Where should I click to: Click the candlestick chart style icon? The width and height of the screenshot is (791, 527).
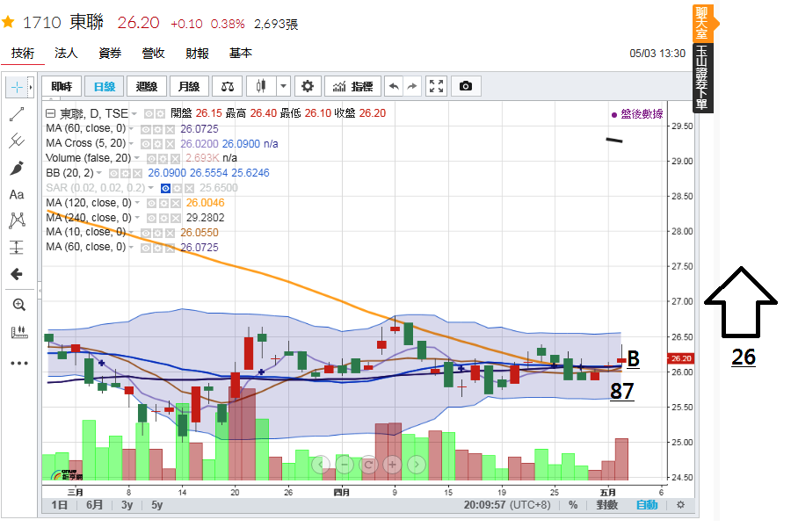click(x=261, y=86)
